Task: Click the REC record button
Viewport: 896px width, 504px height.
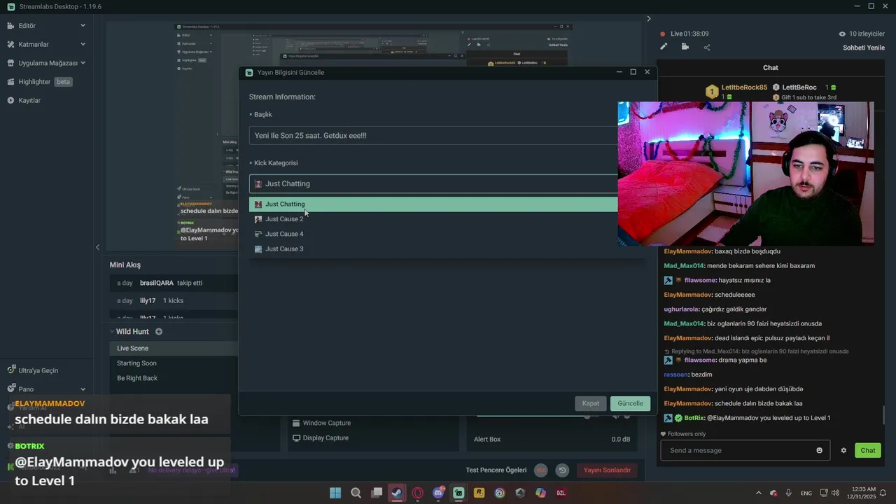Action: [x=540, y=470]
